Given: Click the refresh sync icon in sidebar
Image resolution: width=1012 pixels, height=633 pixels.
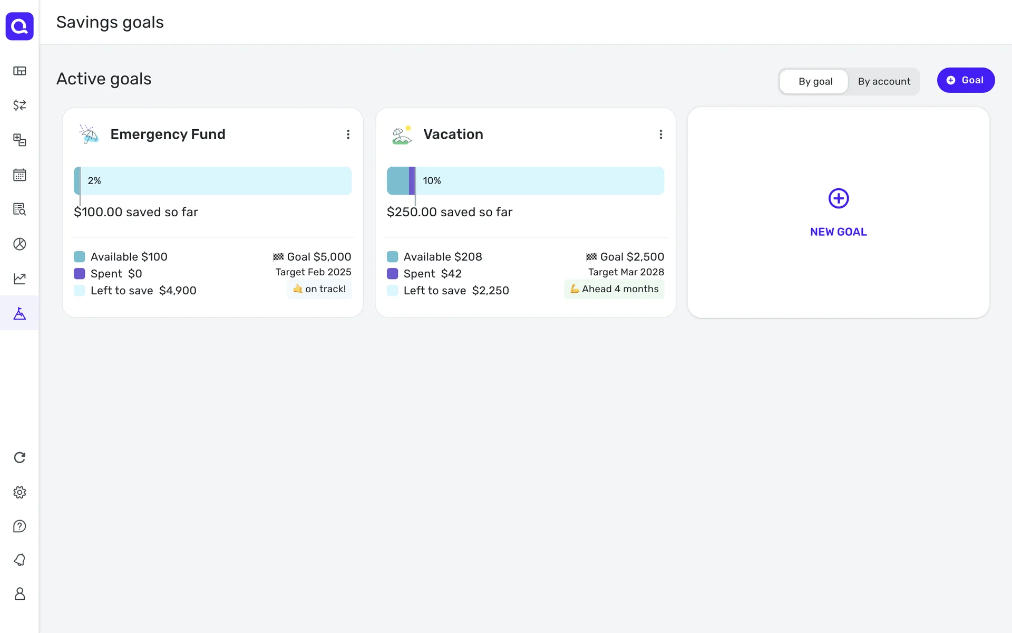Looking at the screenshot, I should point(20,457).
